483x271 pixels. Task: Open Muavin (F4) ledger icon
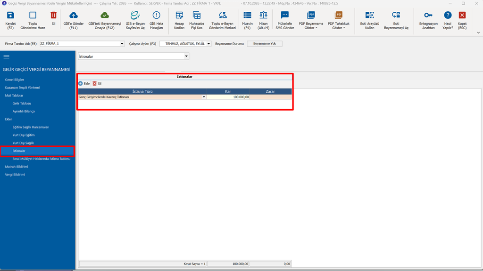(247, 16)
